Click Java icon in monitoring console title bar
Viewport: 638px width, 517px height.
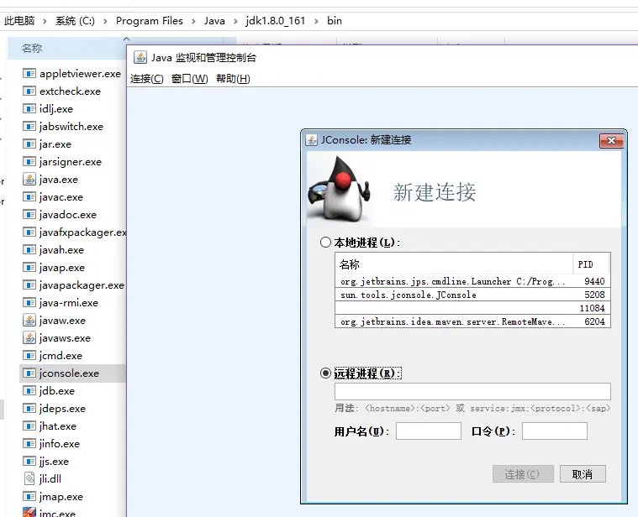140,58
